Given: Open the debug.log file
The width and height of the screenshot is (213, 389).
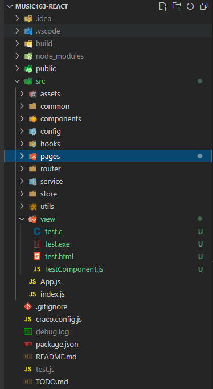Looking at the screenshot, I should click(x=52, y=331).
